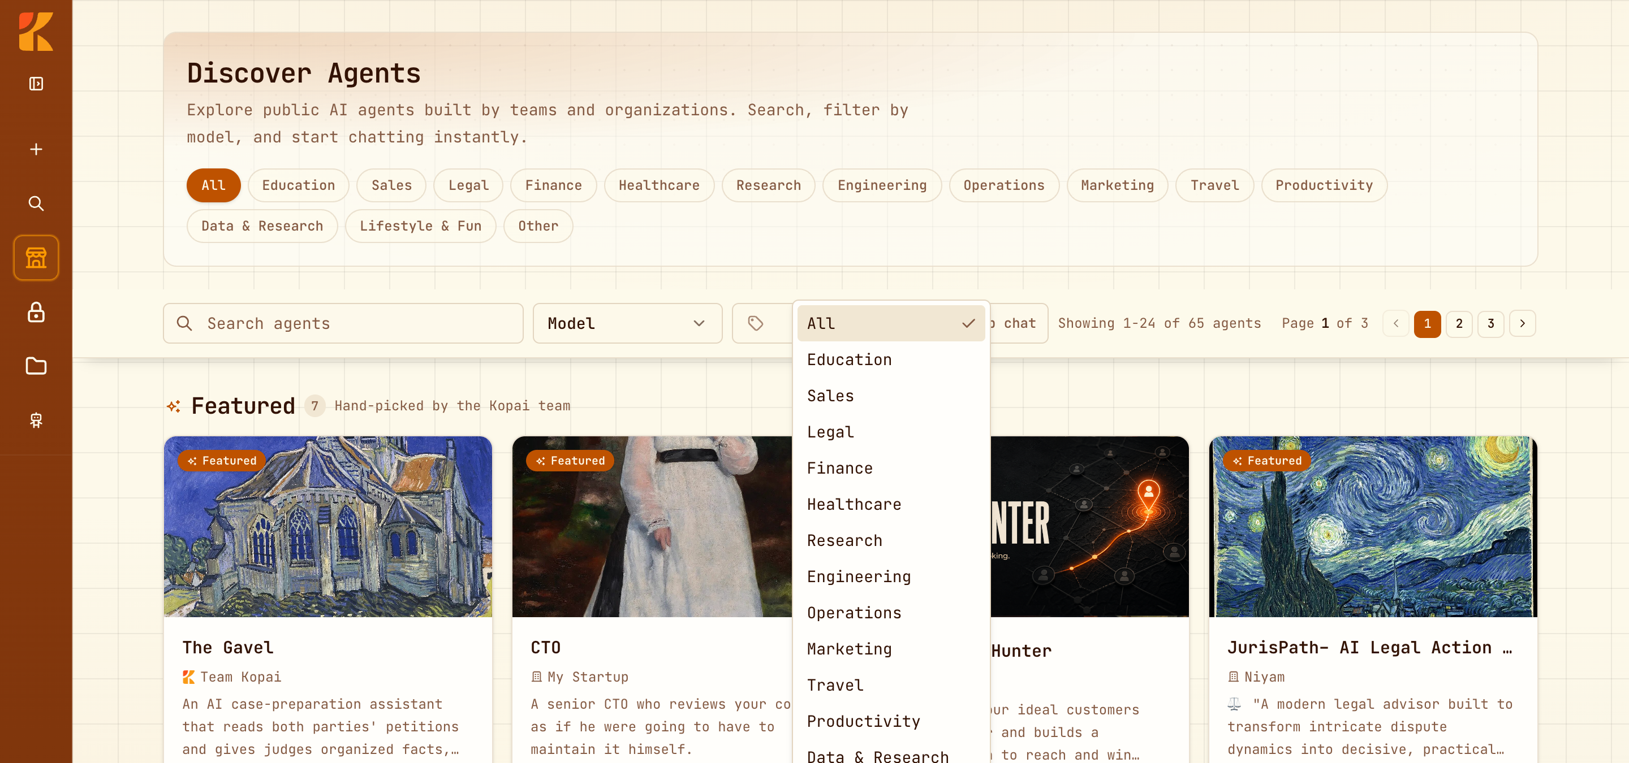This screenshot has height=763, width=1629.
Task: Choose Legal from the dropdown list
Action: tap(890, 432)
